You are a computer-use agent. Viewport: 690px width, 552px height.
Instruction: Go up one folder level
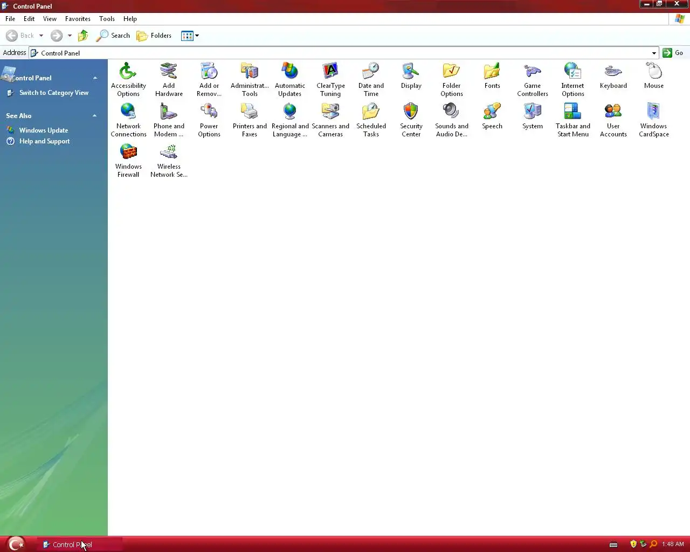pyautogui.click(x=83, y=36)
